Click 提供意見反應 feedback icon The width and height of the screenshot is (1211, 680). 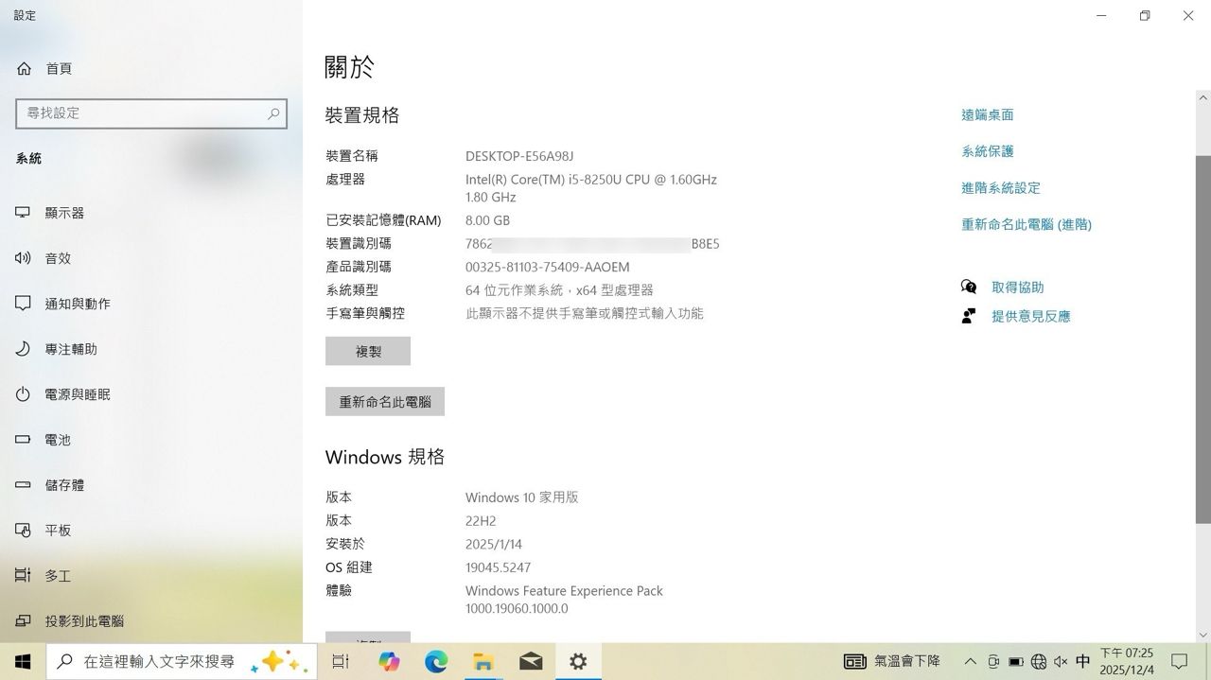(x=969, y=316)
